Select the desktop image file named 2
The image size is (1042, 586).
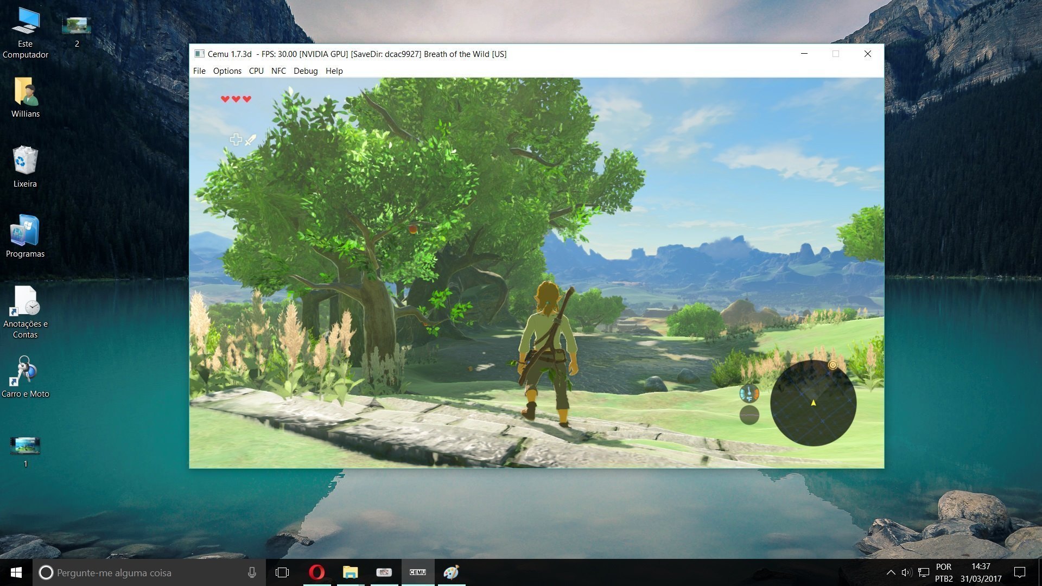[x=77, y=31]
